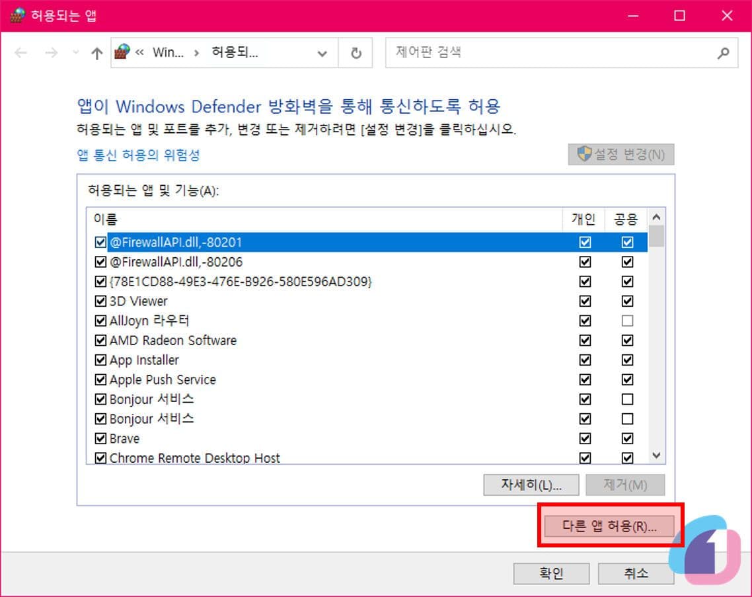Select the Brave entry
This screenshot has height=597, width=752.
pos(124,438)
